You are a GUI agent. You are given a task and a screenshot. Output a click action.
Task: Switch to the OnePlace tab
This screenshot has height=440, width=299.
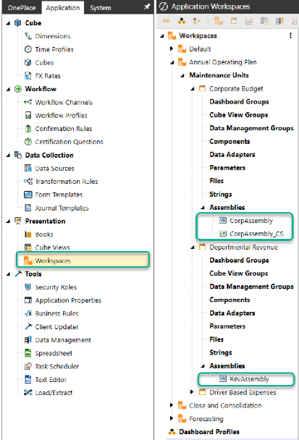click(x=22, y=8)
